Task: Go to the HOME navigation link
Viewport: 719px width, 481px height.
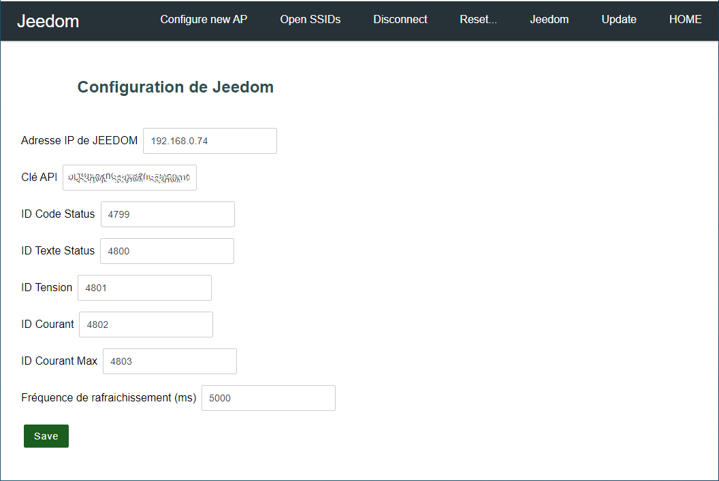Action: [x=685, y=19]
